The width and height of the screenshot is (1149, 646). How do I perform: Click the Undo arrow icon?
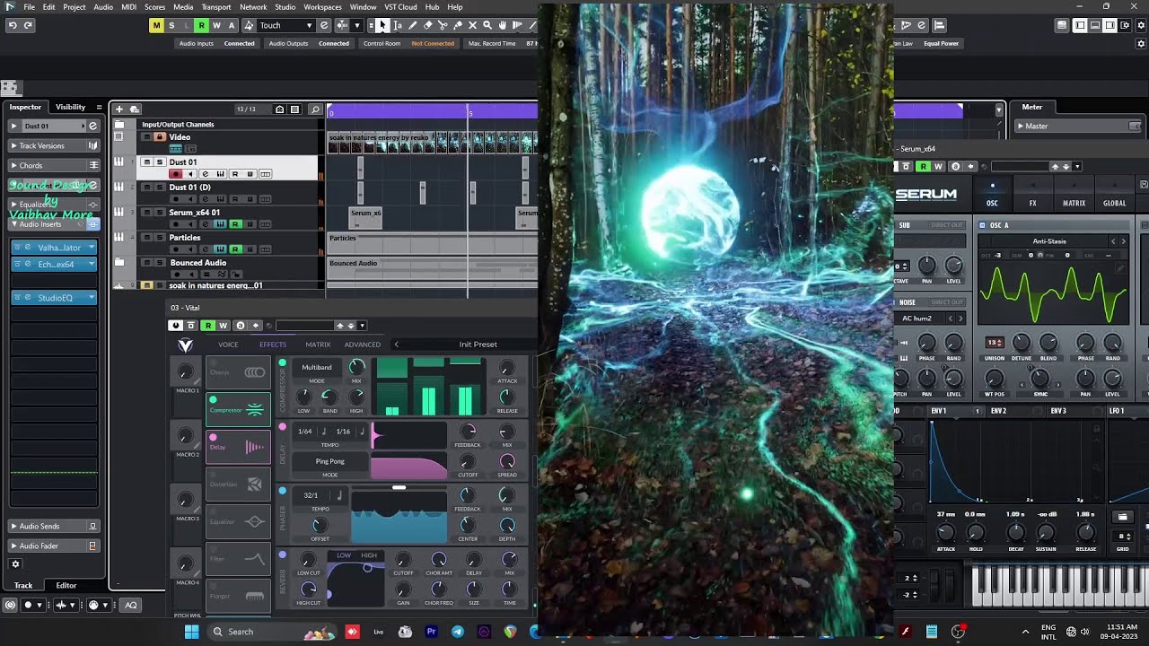13,25
